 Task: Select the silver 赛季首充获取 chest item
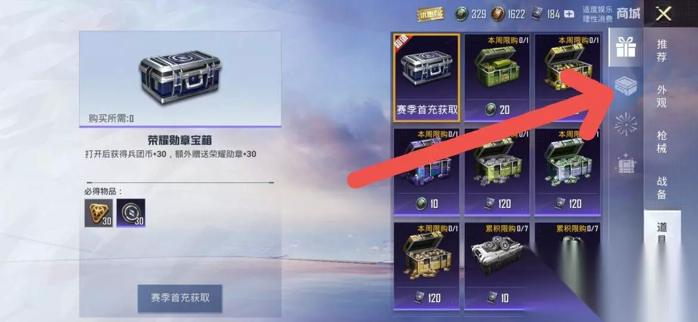coord(427,78)
